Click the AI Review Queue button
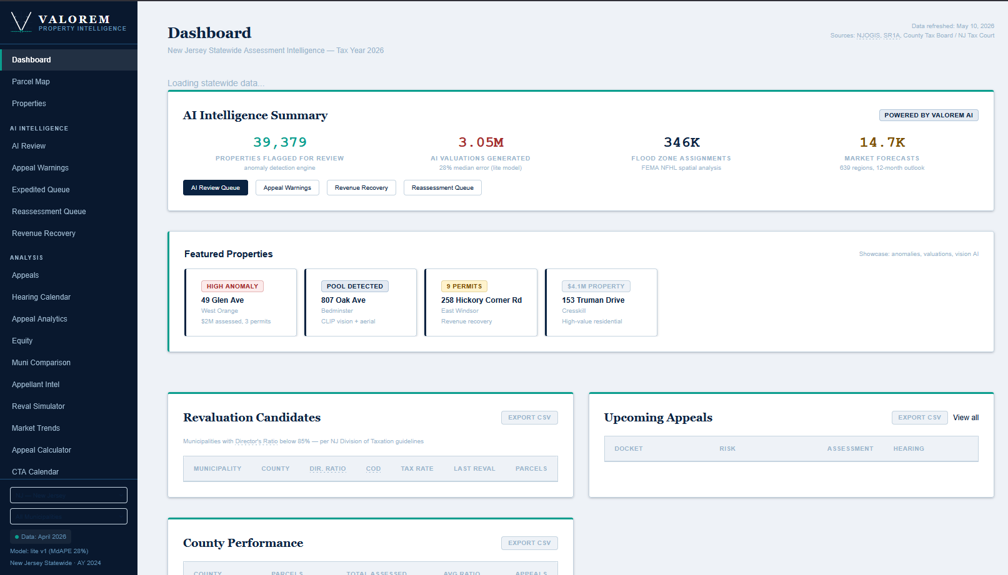The width and height of the screenshot is (1008, 575). (x=216, y=188)
